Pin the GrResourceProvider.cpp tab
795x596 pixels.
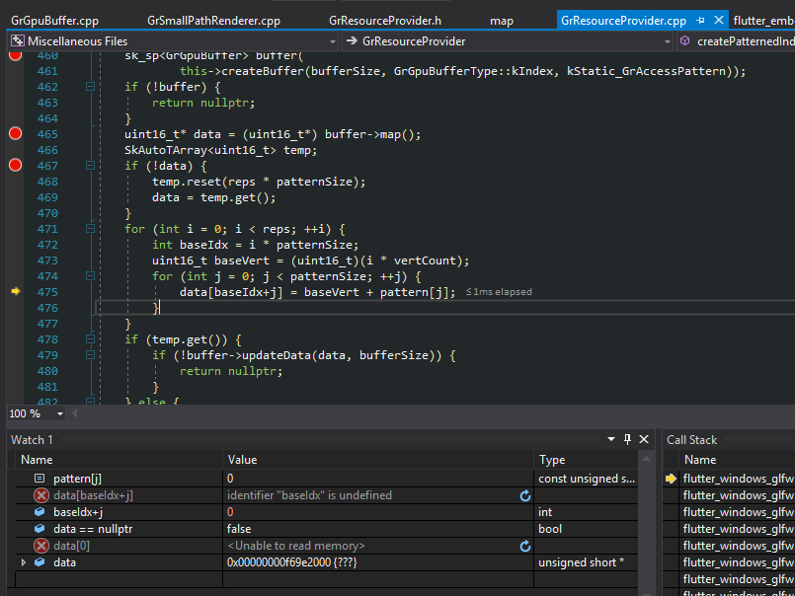pyautogui.click(x=700, y=20)
